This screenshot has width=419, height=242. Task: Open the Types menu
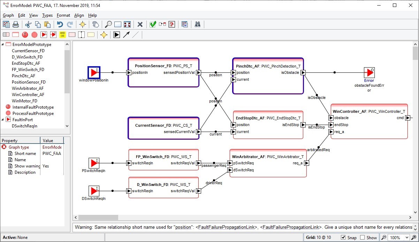pos(47,15)
